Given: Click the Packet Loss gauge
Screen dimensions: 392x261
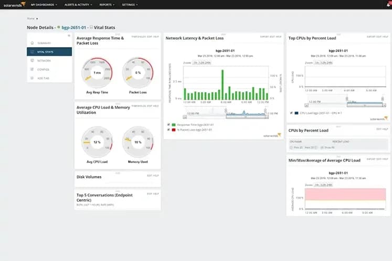Looking at the screenshot, I should click(x=137, y=73).
